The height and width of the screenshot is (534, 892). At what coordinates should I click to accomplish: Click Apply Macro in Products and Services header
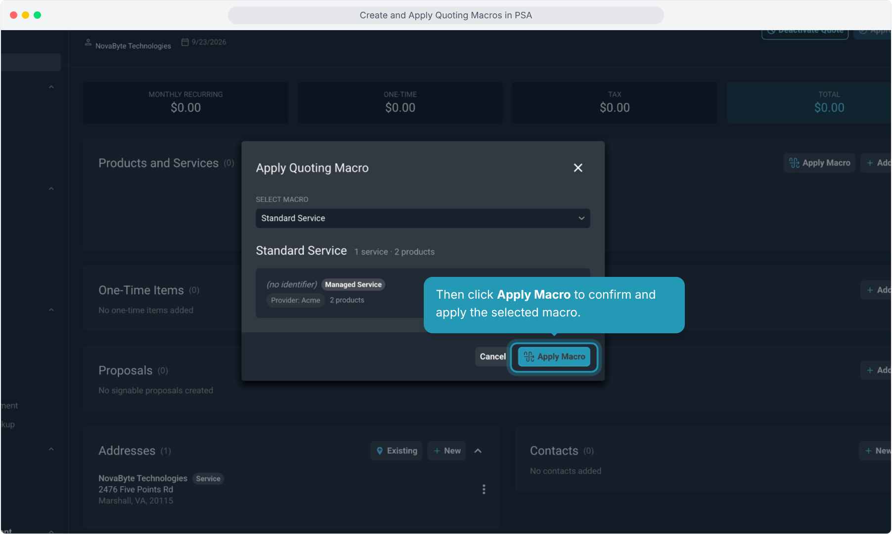(x=819, y=163)
